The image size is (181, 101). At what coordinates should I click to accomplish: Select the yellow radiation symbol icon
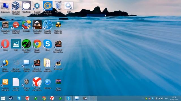coord(58,25)
